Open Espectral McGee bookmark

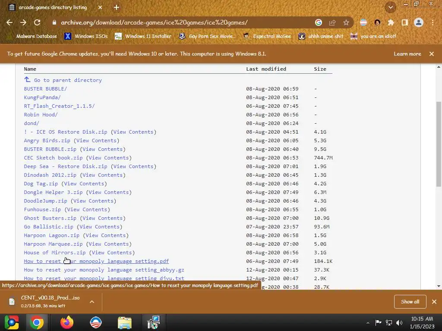pos(267,36)
